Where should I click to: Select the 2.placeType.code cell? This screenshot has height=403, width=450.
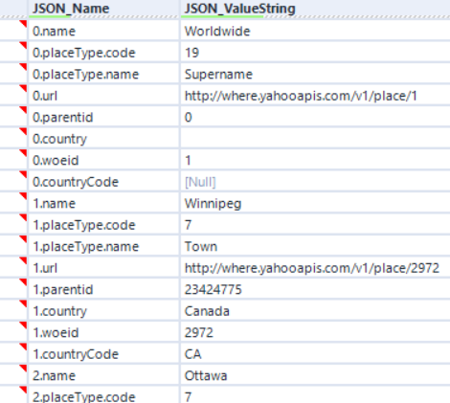pos(103,395)
